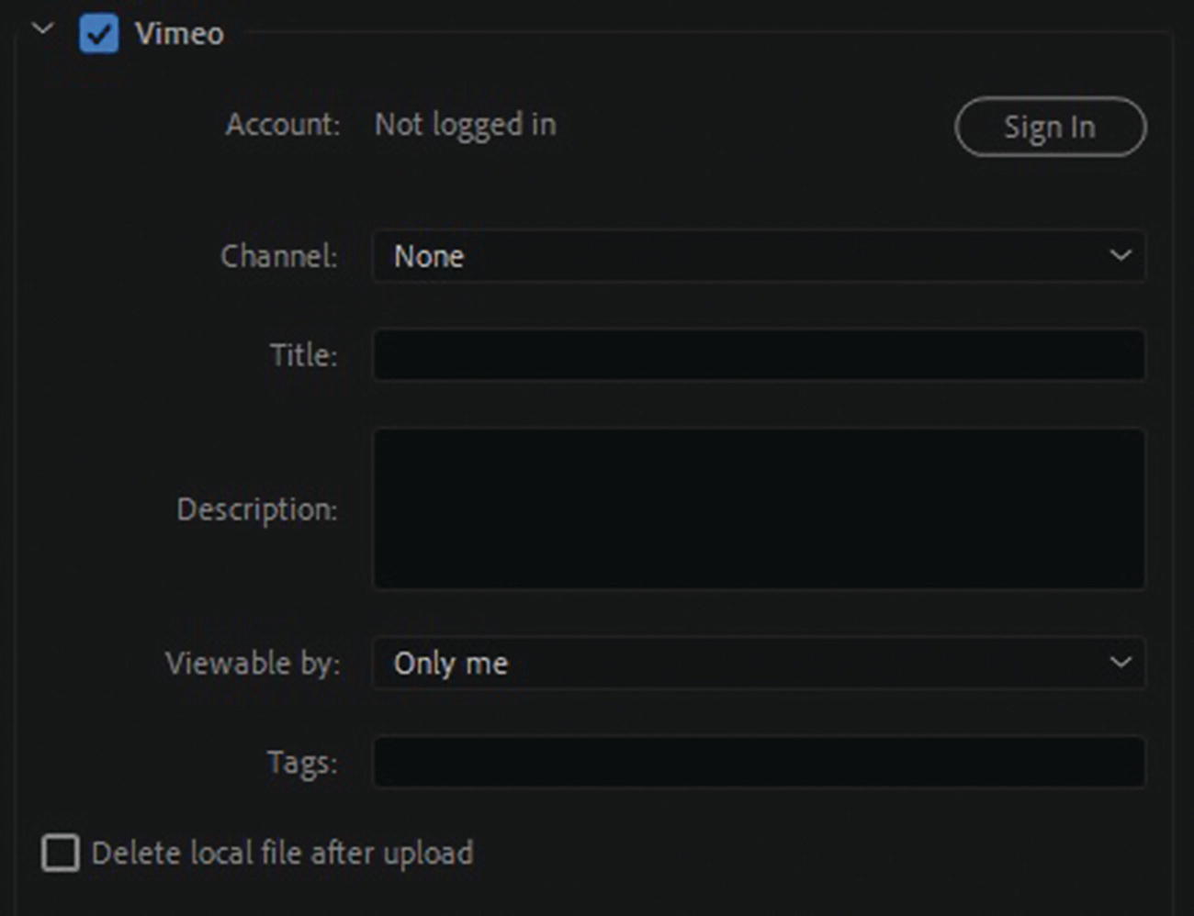Click the Description label
1194x916 pixels.
257,509
